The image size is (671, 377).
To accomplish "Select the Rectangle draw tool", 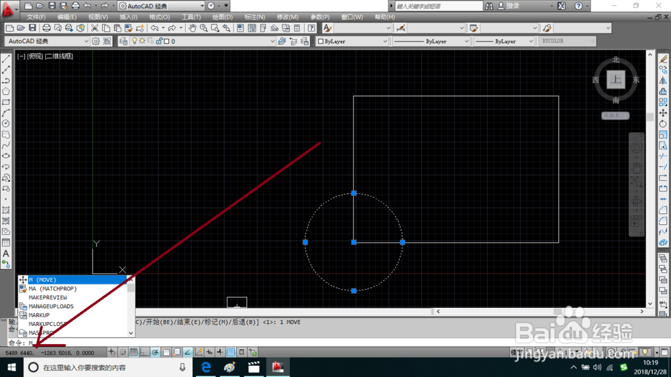I will pyautogui.click(x=6, y=102).
